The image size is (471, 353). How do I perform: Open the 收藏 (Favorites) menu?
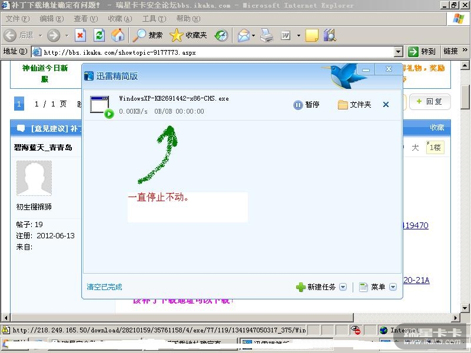point(120,19)
